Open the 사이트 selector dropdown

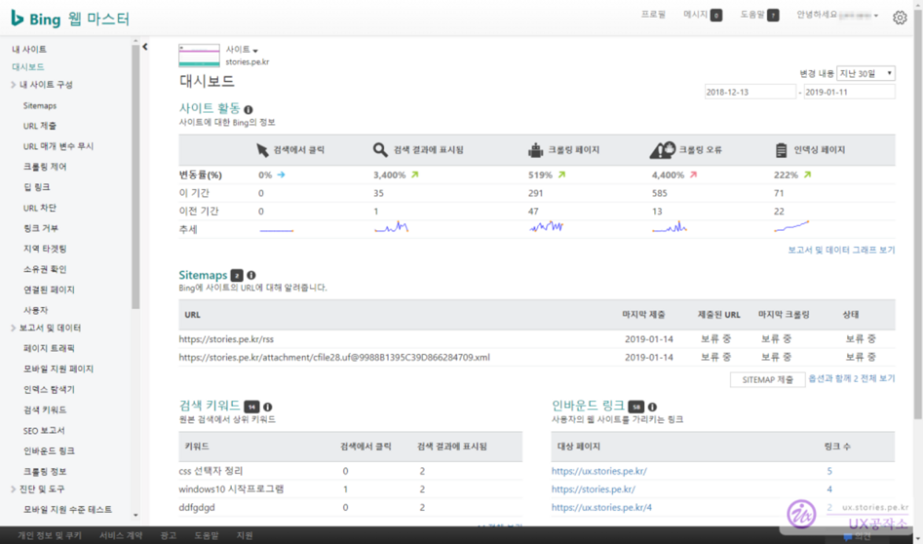coord(242,50)
